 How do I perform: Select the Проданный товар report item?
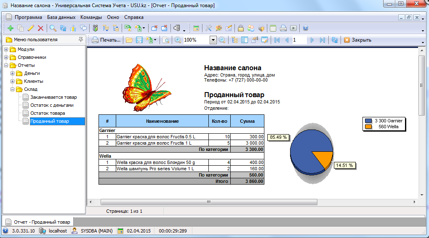50,121
